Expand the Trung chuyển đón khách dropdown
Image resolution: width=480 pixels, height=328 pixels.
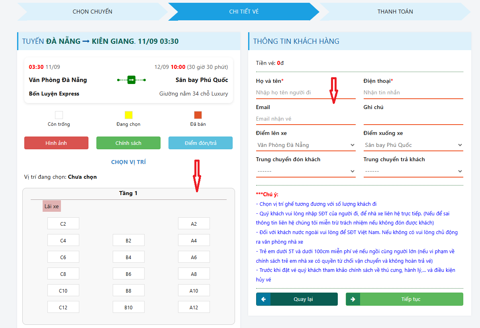point(306,171)
